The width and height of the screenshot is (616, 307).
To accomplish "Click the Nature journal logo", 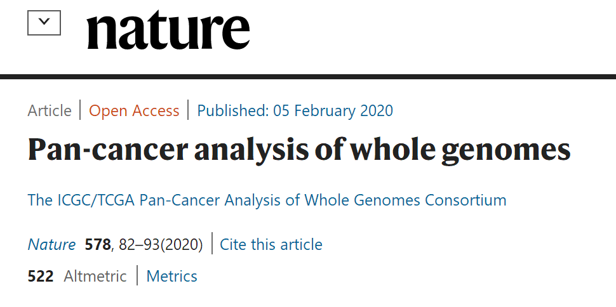I will pyautogui.click(x=168, y=29).
